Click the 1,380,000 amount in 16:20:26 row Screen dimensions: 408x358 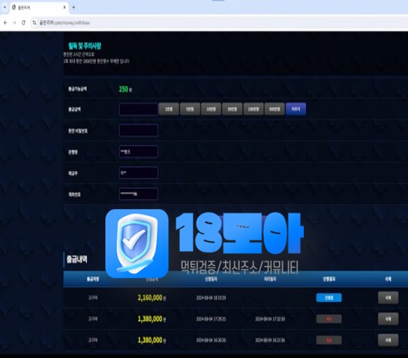pyautogui.click(x=150, y=340)
